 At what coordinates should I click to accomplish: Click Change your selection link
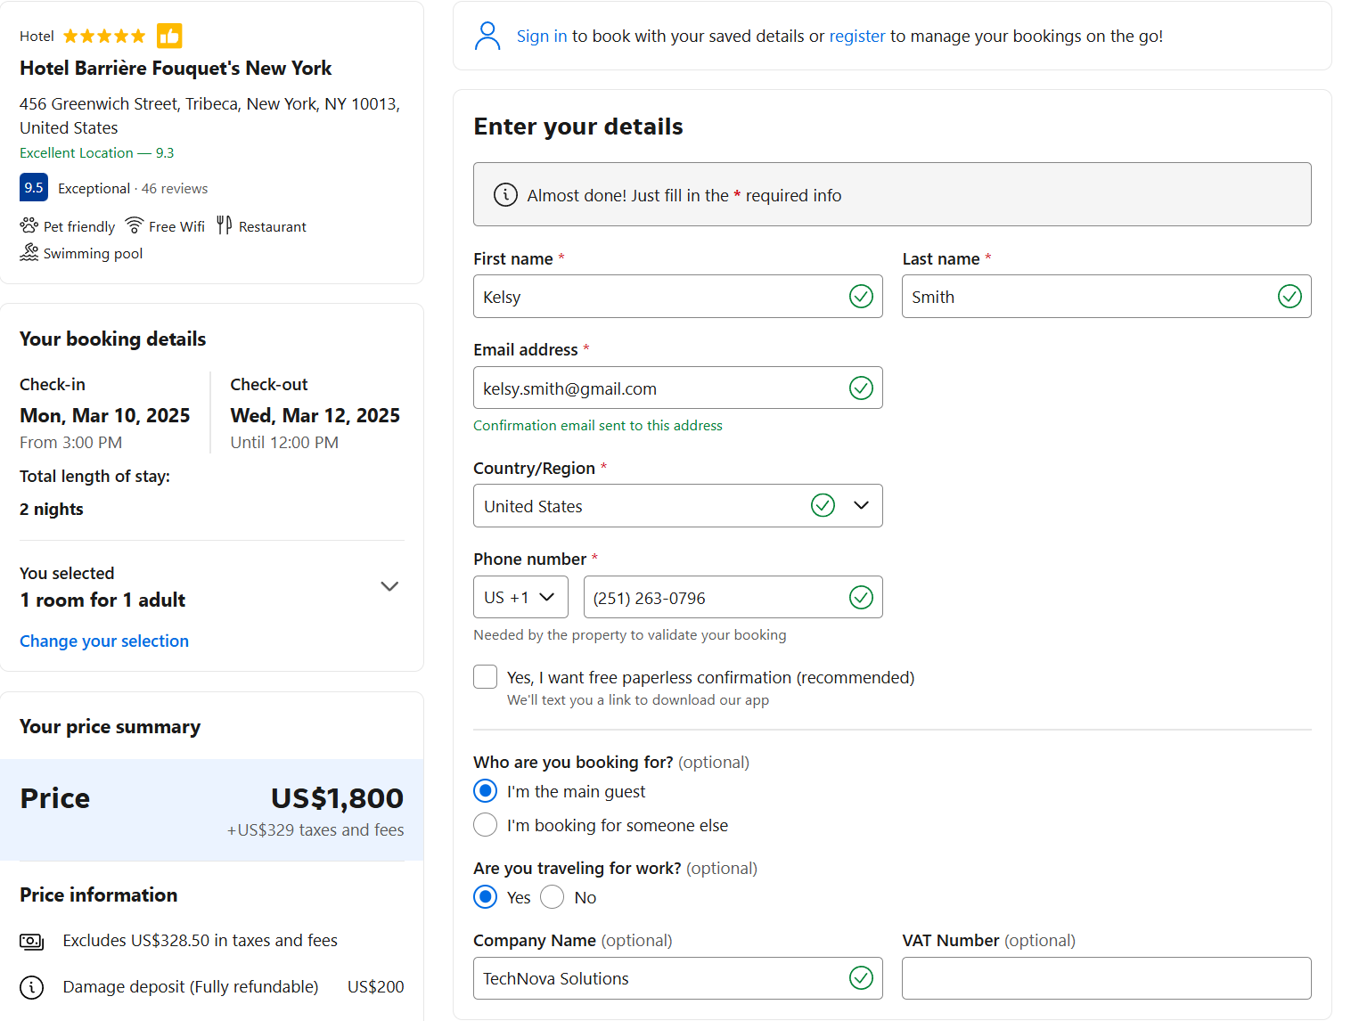click(104, 641)
